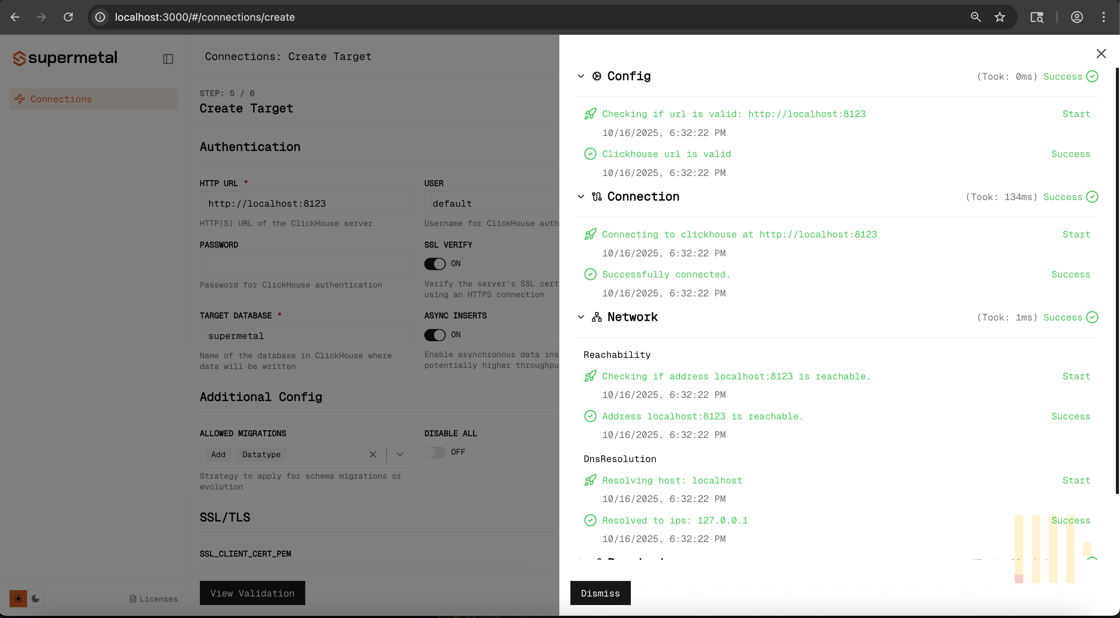Click the bookmark star in the address bar
This screenshot has width=1120, height=618.
coord(999,17)
